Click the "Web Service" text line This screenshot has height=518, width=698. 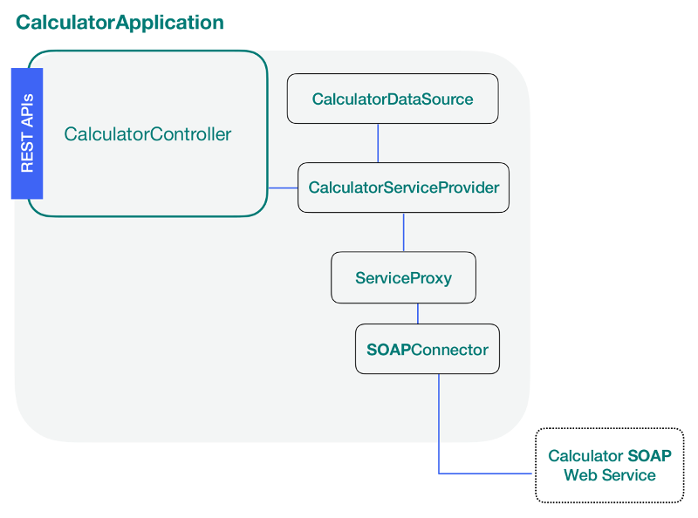609,475
